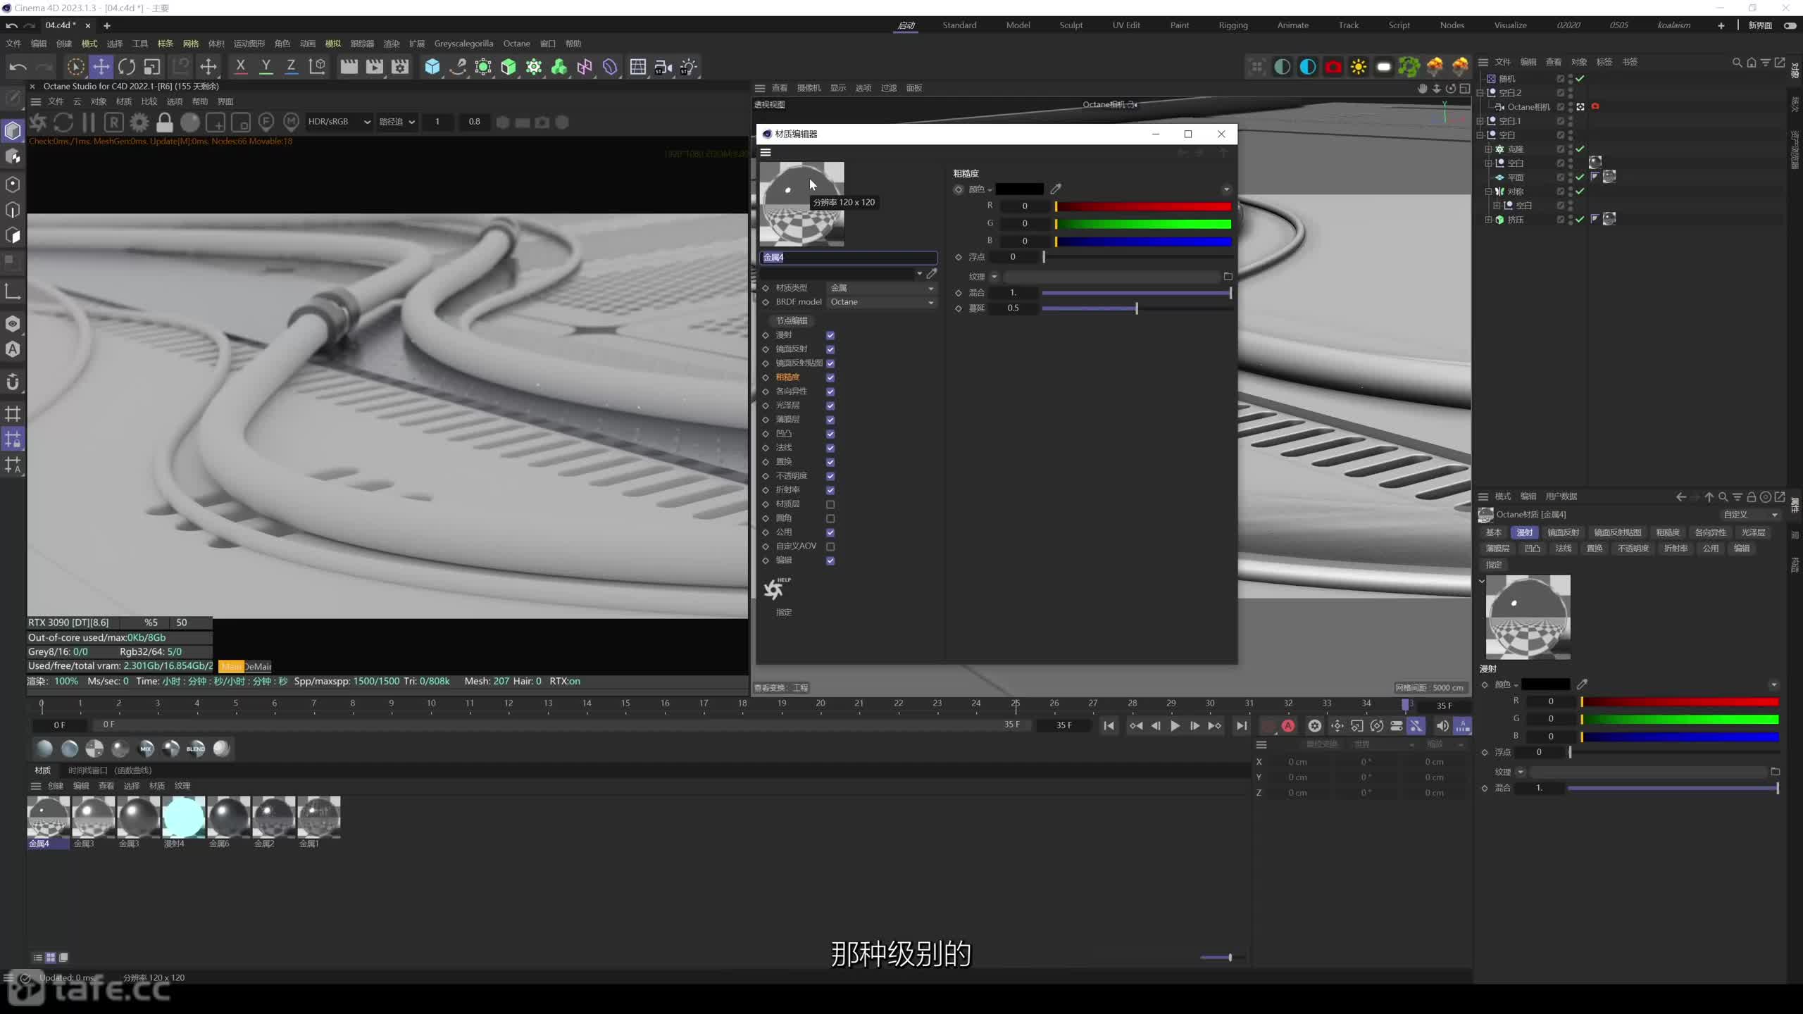Toggle Y axis lock
This screenshot has height=1014, width=1803.
point(266,67)
